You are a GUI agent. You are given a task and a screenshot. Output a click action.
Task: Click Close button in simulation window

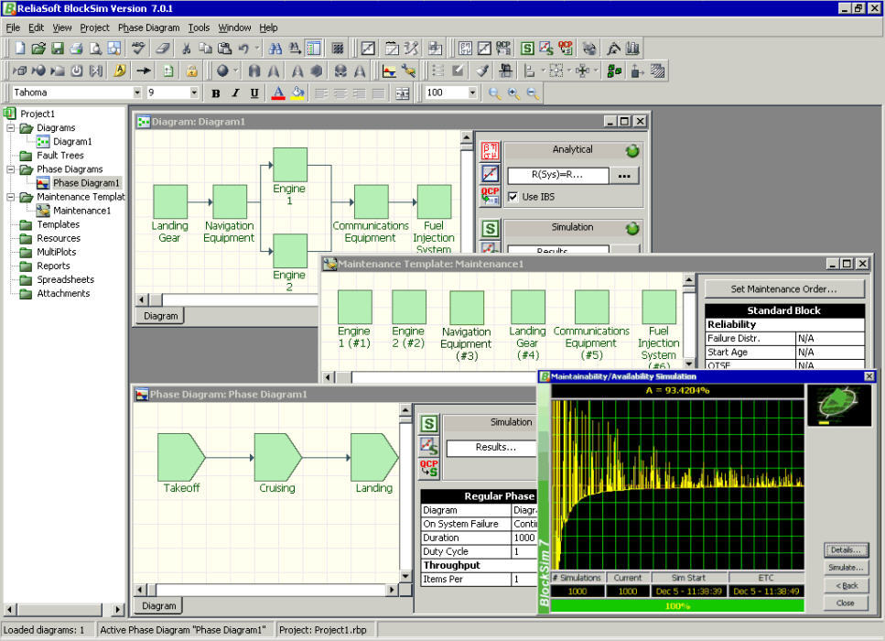(x=846, y=603)
